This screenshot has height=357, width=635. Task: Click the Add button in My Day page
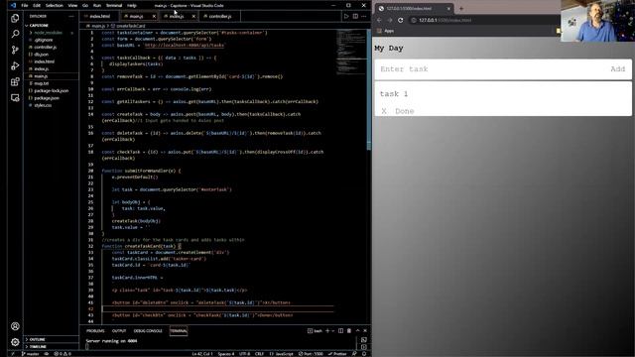(617, 68)
